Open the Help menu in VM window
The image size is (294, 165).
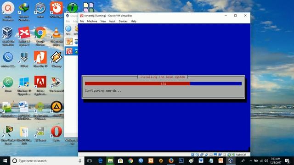(x=134, y=22)
